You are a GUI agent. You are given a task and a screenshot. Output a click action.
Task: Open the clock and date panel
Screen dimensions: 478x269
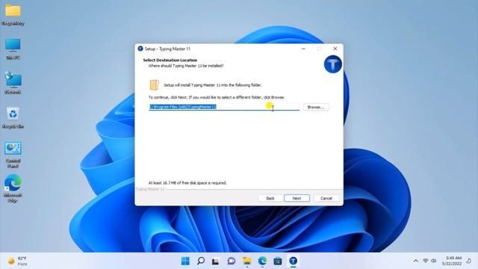click(452, 261)
